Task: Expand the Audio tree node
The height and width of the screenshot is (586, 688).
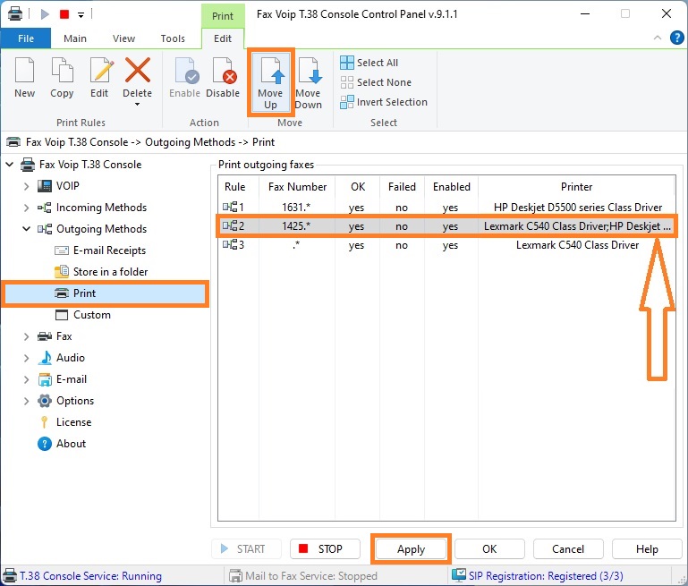Action: [26, 358]
